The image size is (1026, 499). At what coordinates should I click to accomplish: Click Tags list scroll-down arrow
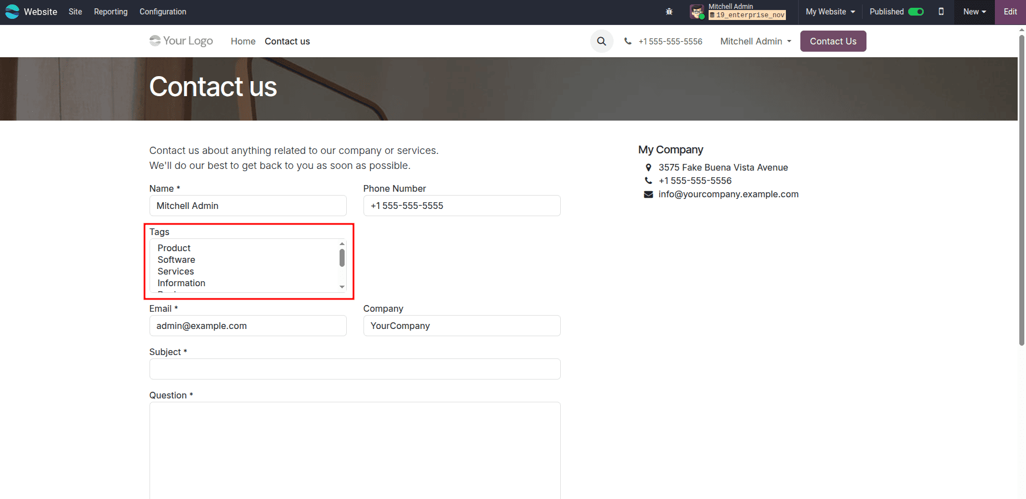(x=342, y=287)
